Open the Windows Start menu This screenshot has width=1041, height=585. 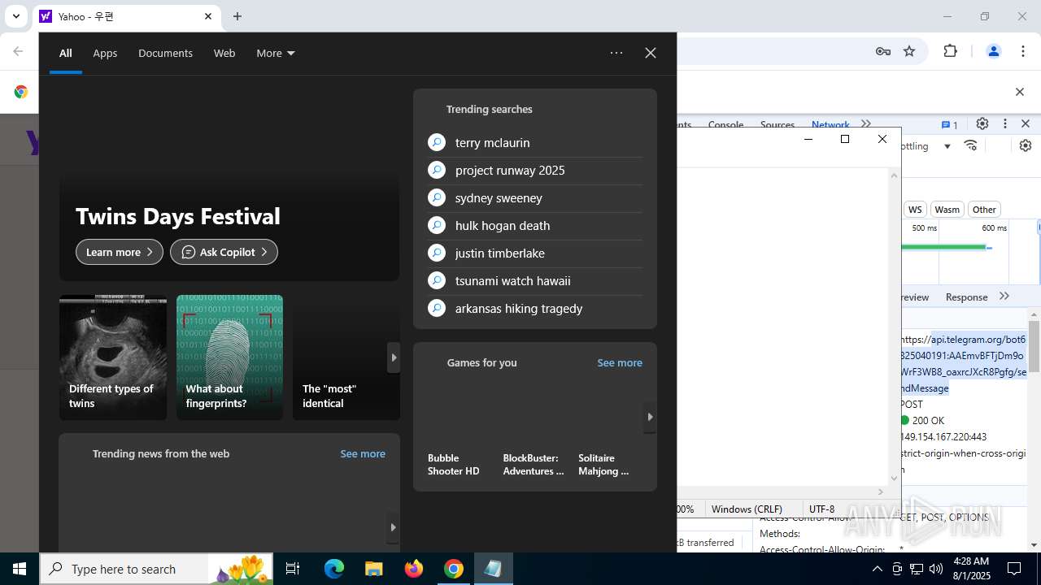(20, 569)
